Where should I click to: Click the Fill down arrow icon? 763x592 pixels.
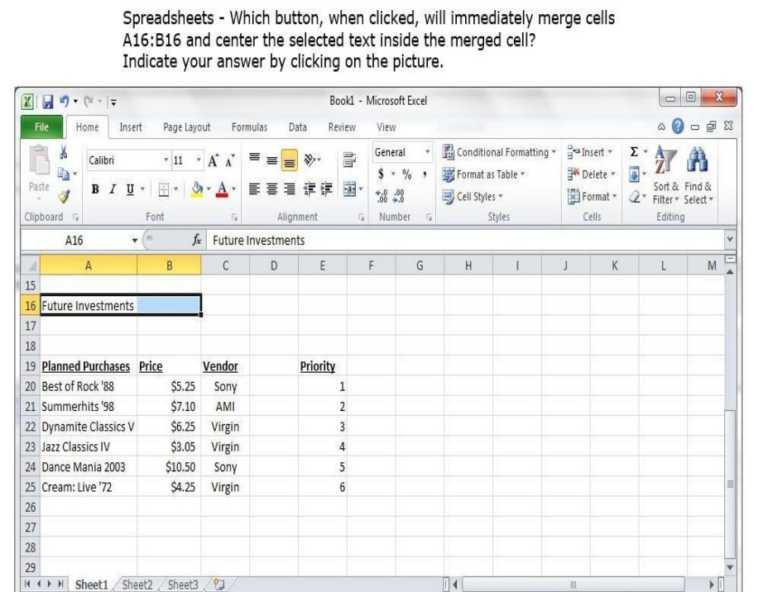(634, 174)
